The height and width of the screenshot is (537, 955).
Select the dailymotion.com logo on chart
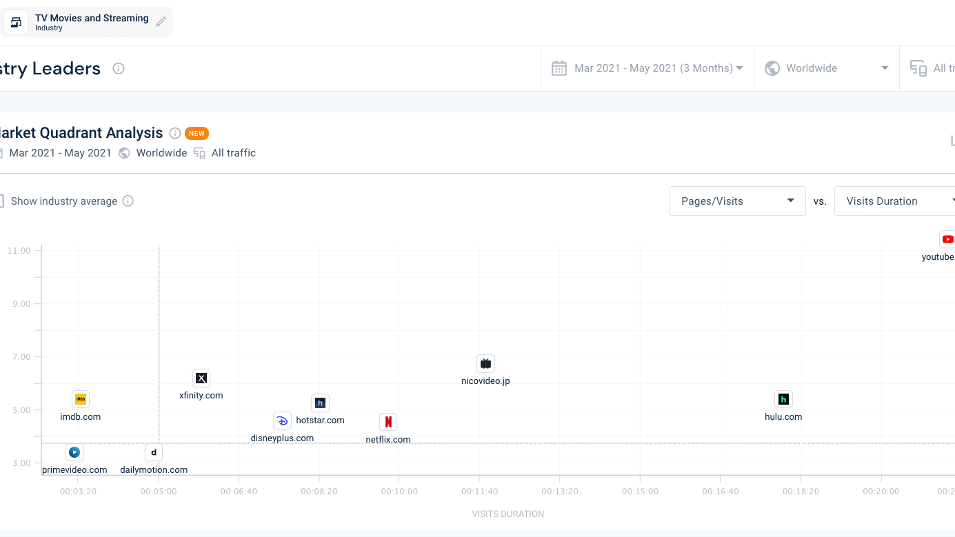154,452
